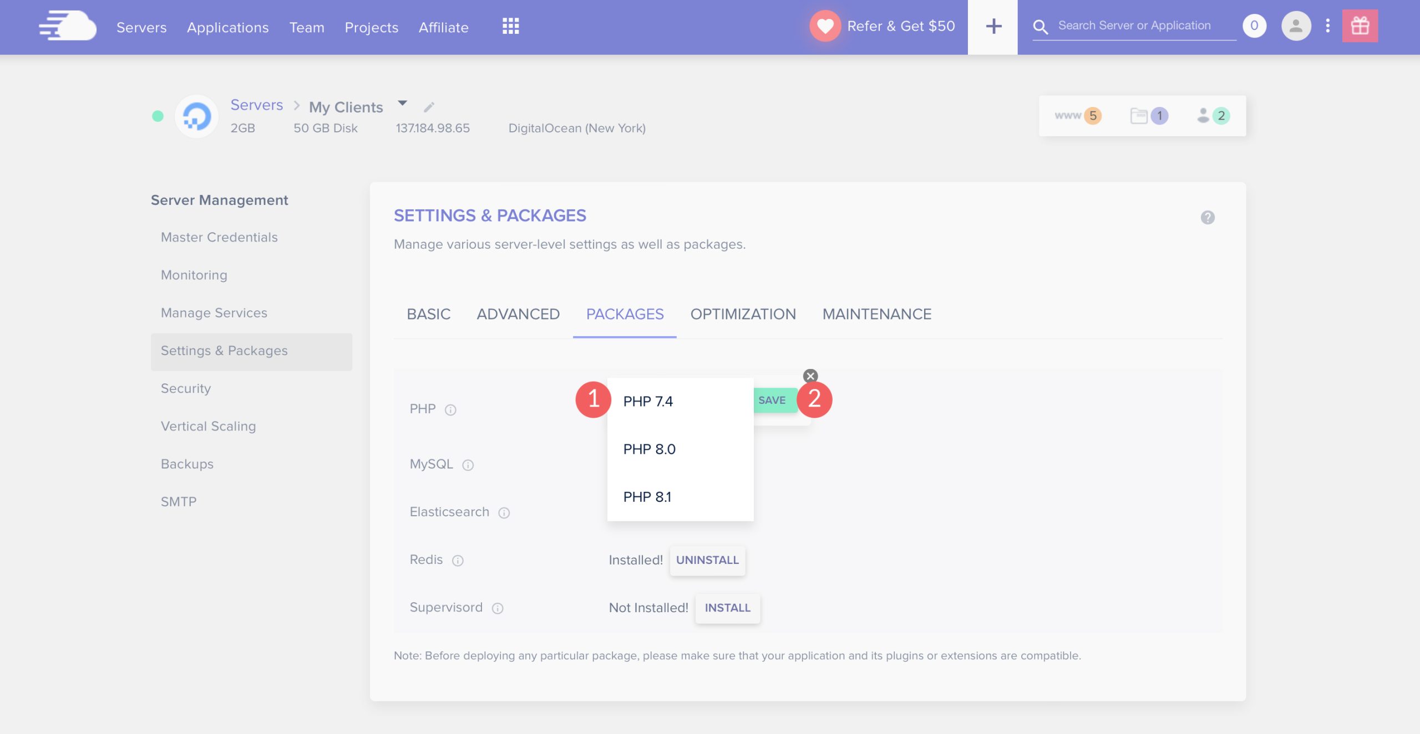Click the notification bell counter badge
The width and height of the screenshot is (1420, 734).
click(1255, 25)
